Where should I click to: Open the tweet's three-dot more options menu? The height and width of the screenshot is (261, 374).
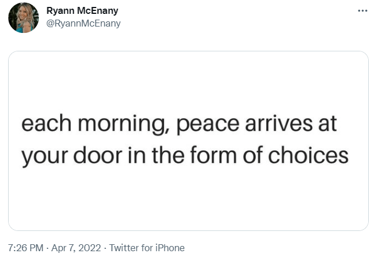362,10
